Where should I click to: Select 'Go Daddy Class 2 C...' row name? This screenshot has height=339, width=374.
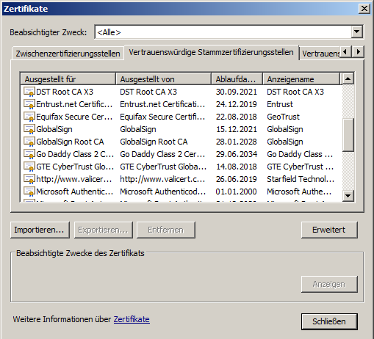tap(75, 154)
